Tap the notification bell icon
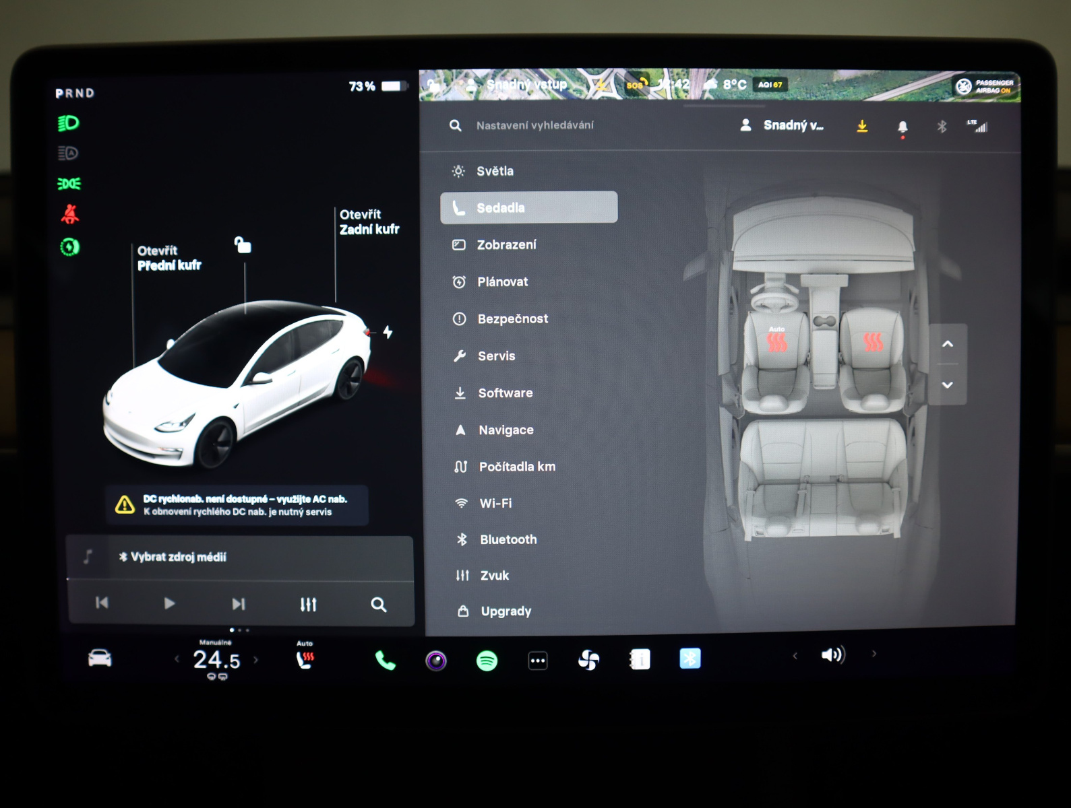 pyautogui.click(x=902, y=127)
